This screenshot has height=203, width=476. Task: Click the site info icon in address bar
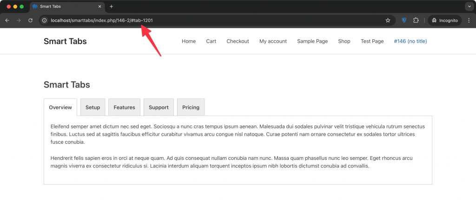(44, 20)
